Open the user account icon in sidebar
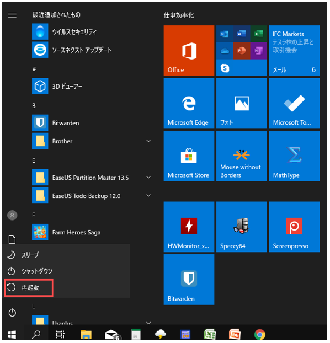Screen dimensions: 330x343 coord(12,215)
